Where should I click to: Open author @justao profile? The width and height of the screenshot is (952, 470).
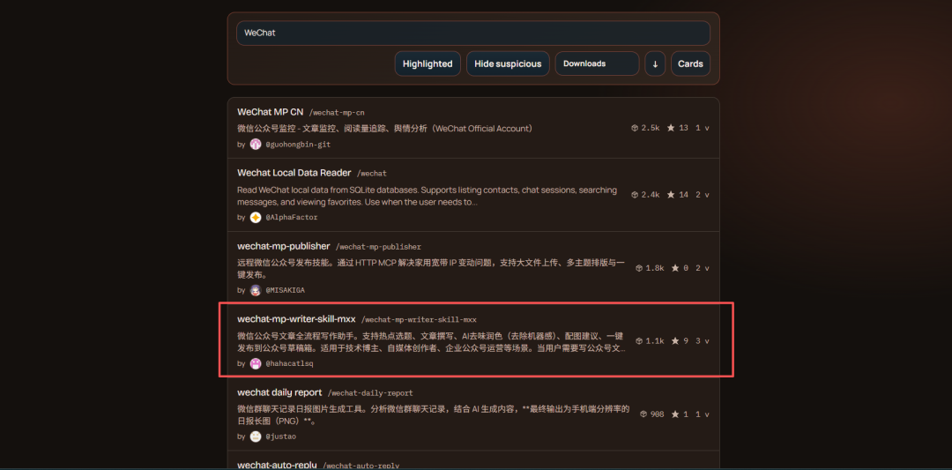[281, 436]
